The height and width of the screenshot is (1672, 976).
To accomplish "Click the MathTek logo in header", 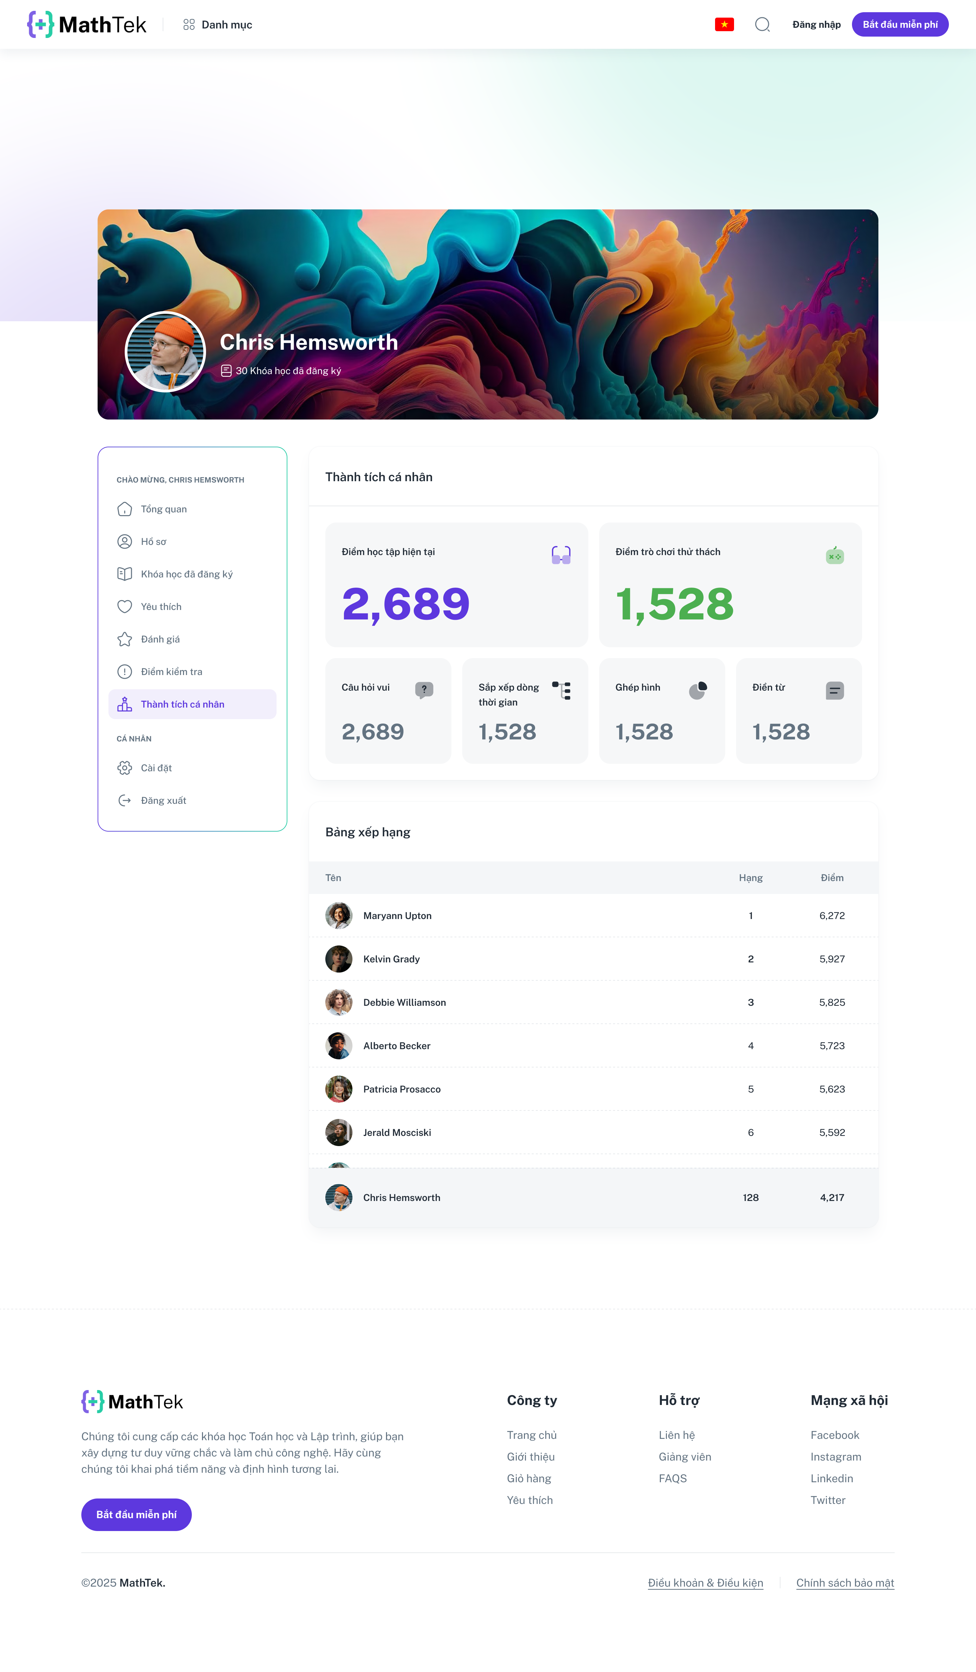I will [x=87, y=24].
